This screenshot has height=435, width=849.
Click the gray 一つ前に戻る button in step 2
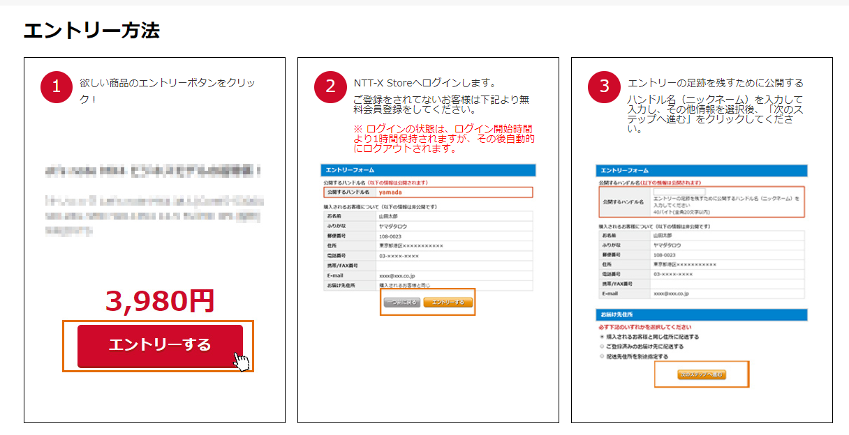coord(401,303)
